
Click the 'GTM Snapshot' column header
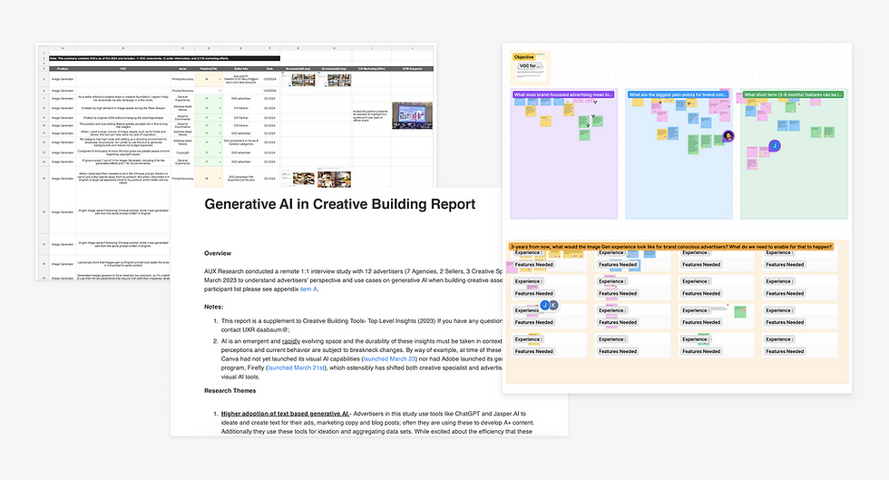click(412, 69)
